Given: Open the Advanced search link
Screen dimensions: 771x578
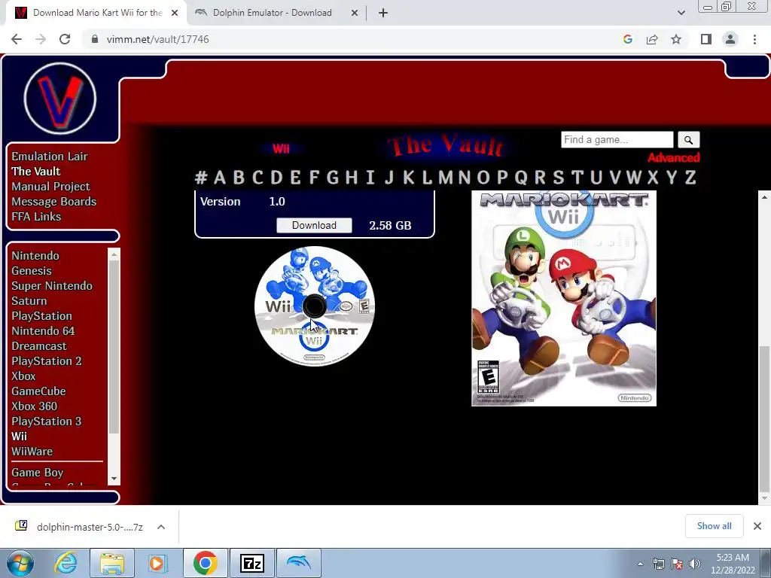Looking at the screenshot, I should pos(673,158).
